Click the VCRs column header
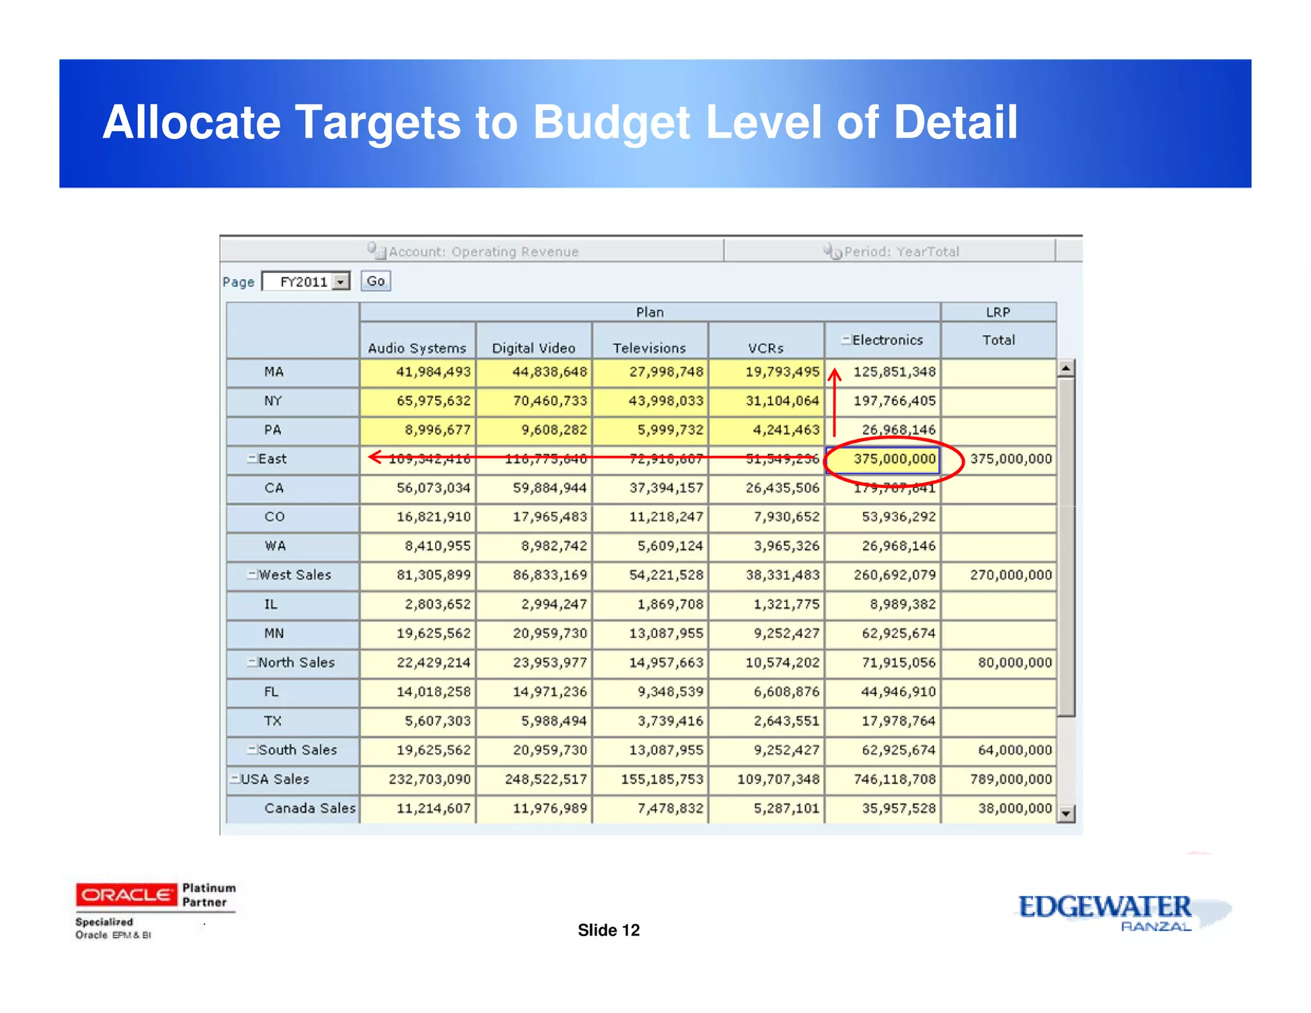Screen dimensions: 1311x1013 [x=767, y=341]
